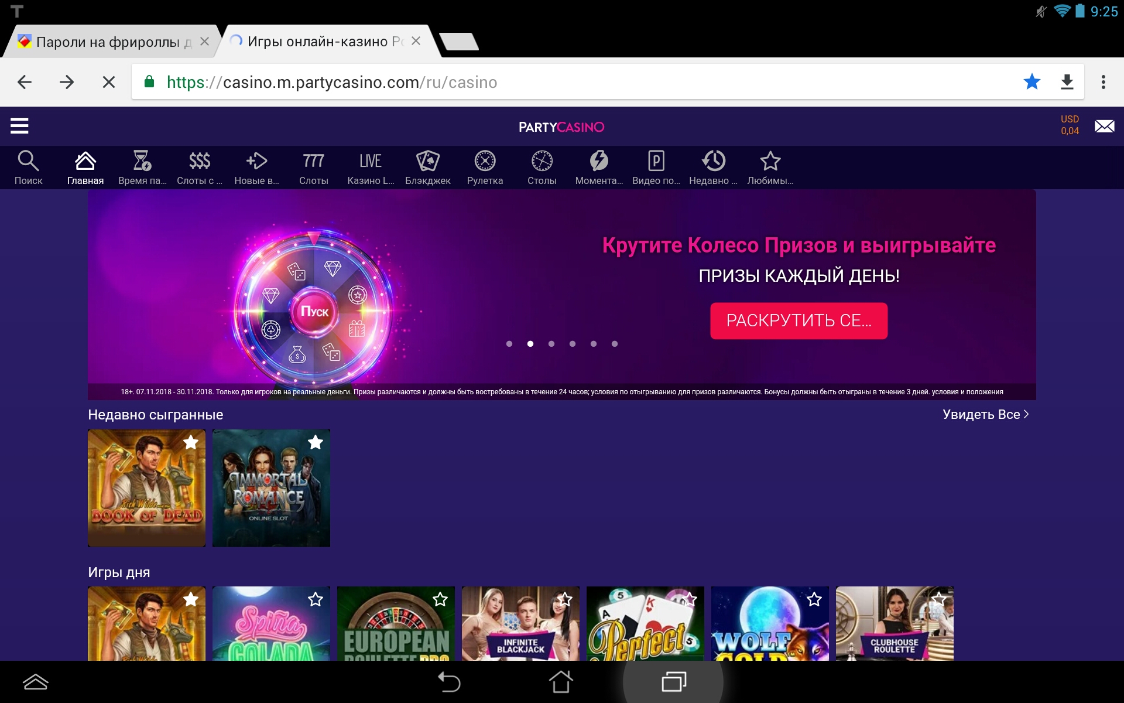Open the Рулетка category

pos(485,168)
